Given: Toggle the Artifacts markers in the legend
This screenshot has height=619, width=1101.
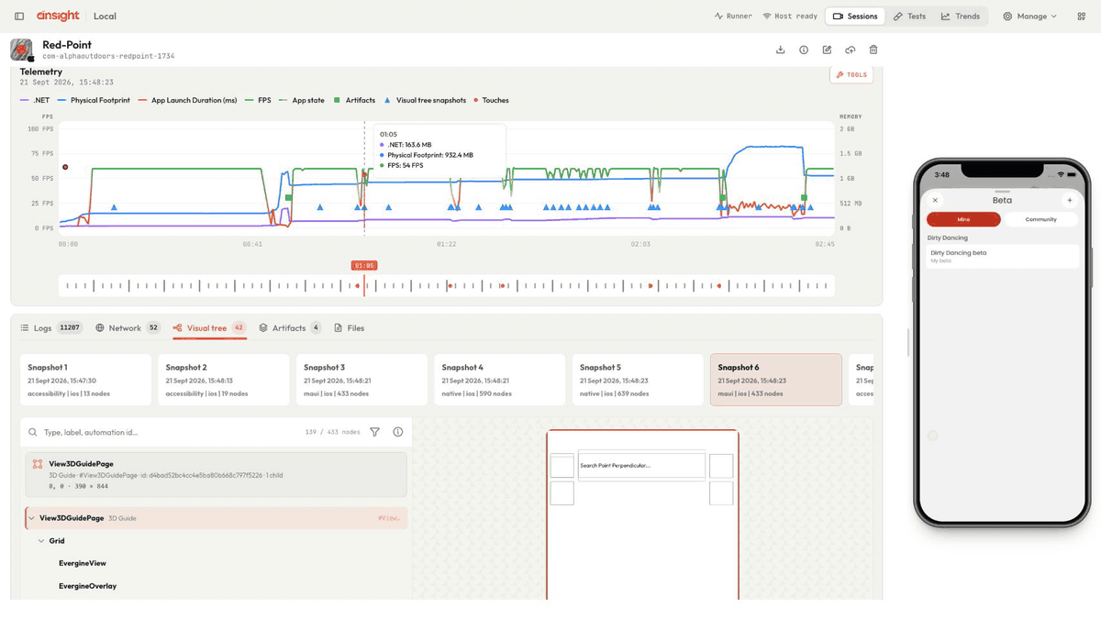Looking at the screenshot, I should (x=354, y=100).
